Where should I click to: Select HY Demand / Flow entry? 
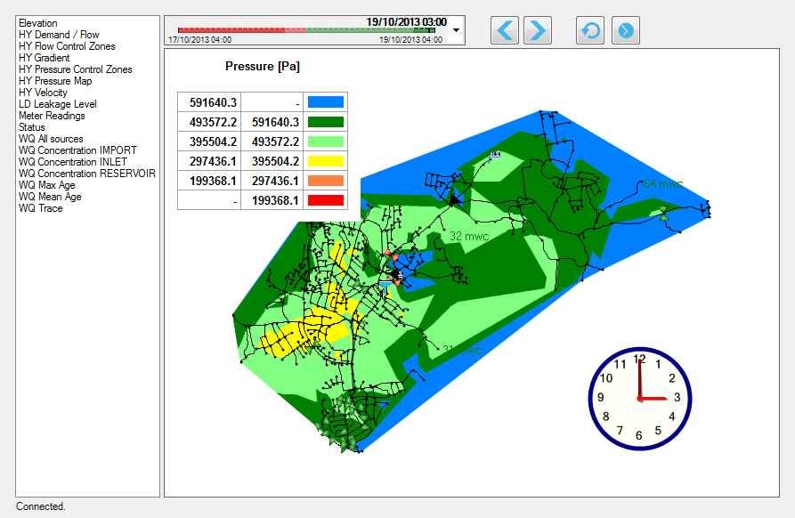[59, 35]
